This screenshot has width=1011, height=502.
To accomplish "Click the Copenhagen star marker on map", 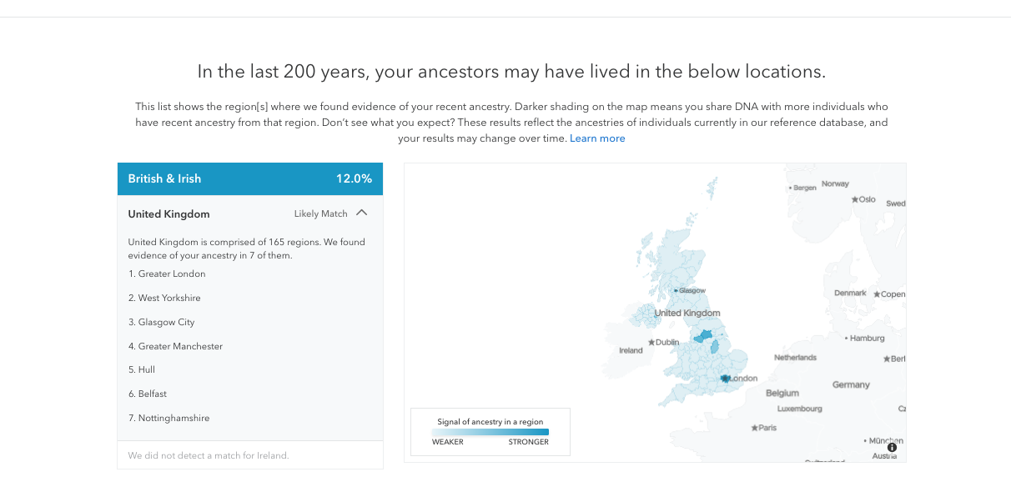I will [x=878, y=294].
